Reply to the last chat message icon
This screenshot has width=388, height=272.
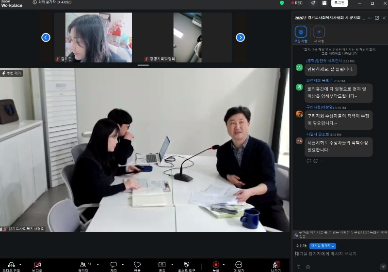[308, 161]
